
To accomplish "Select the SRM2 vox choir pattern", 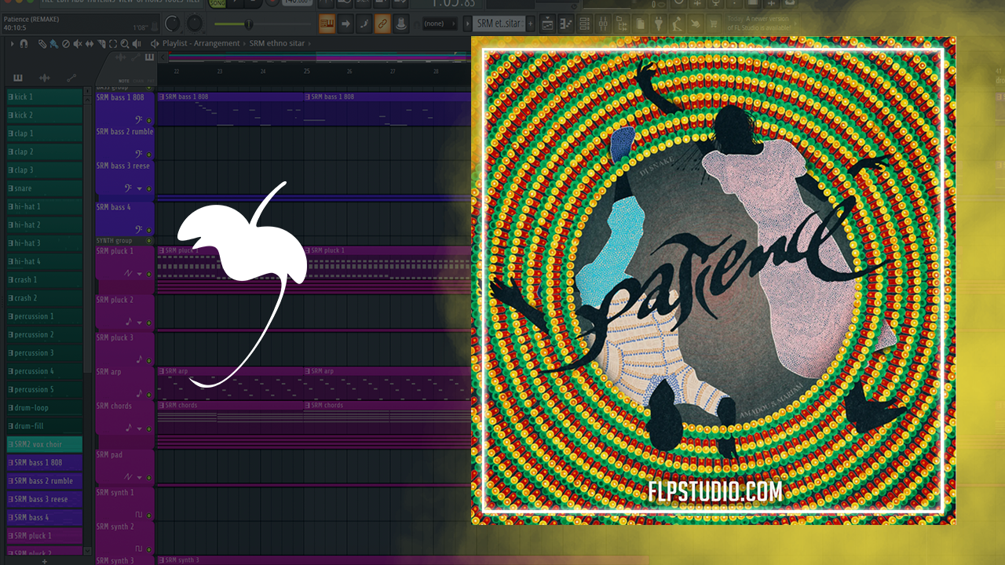I will [44, 444].
